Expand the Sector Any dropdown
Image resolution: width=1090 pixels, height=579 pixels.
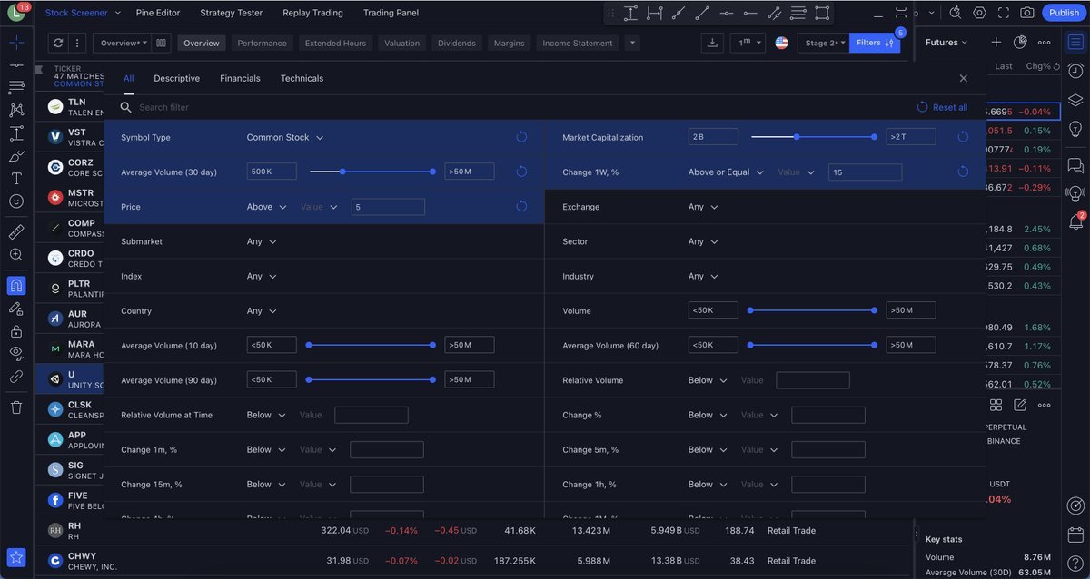coord(703,242)
